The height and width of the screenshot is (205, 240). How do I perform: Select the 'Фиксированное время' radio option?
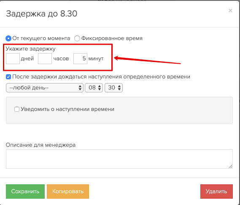77,38
